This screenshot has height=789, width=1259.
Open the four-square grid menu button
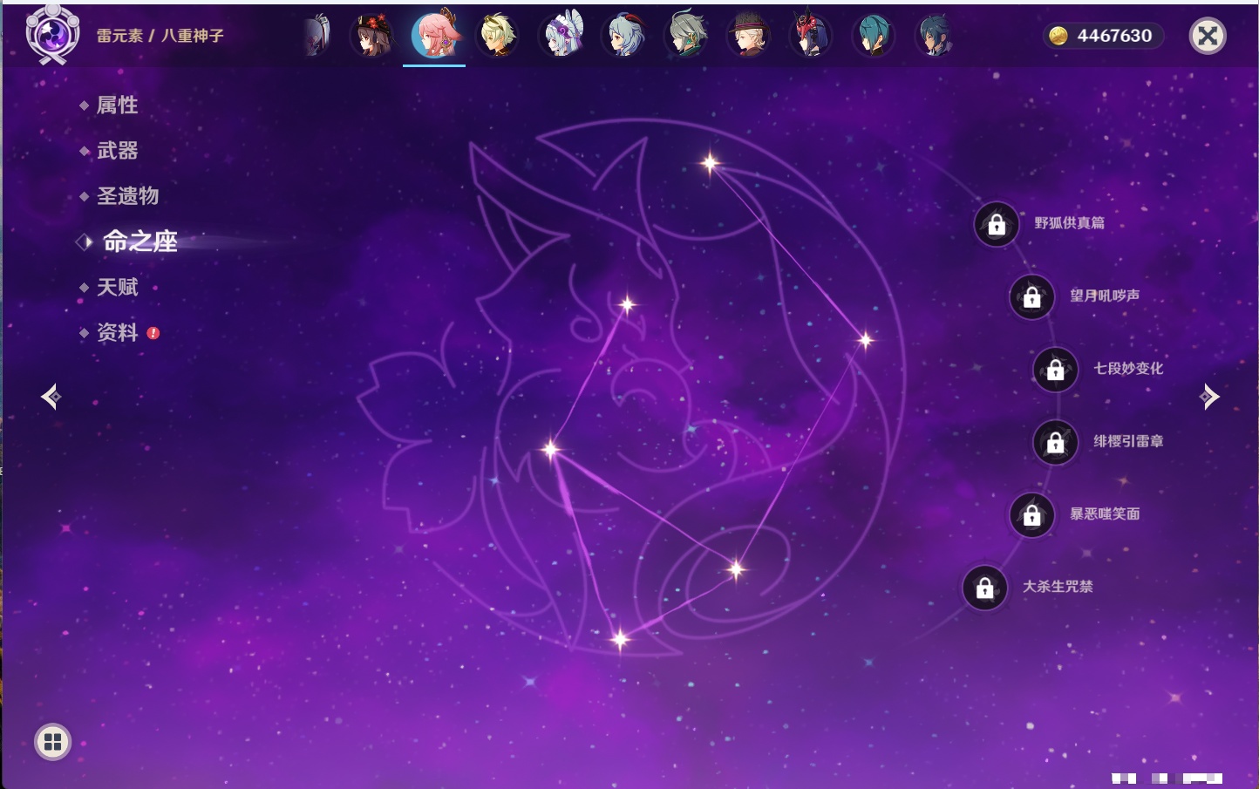tap(53, 742)
